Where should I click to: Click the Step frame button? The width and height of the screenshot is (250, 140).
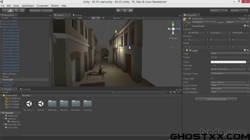pyautogui.click(x=131, y=11)
